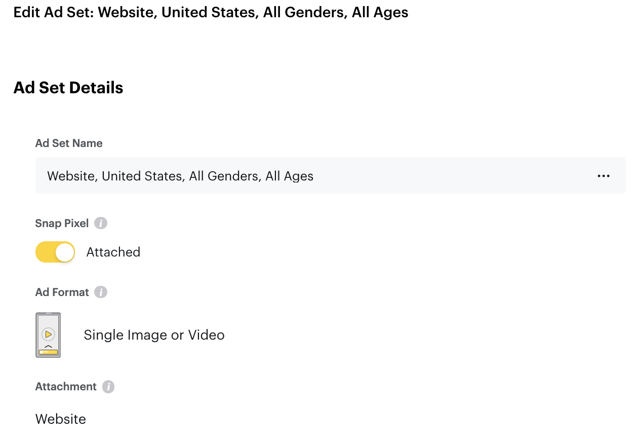Click the 'Edit Ad Set' page title
This screenshot has height=441, width=644.
click(211, 12)
